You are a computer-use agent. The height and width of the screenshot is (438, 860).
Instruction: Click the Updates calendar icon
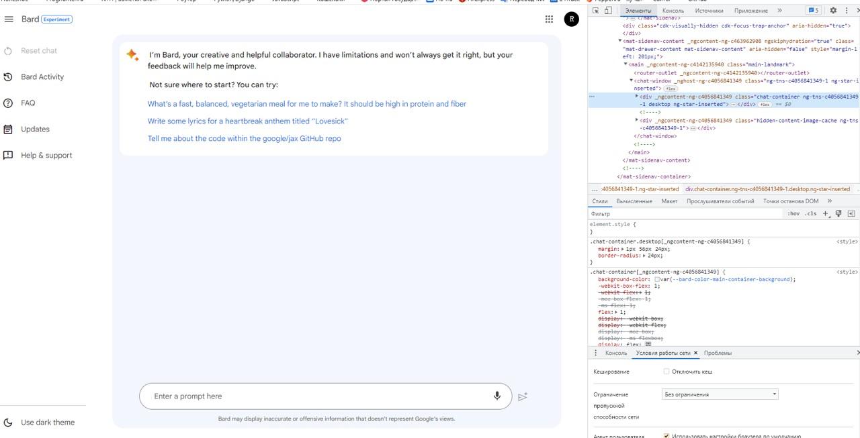tap(8, 129)
